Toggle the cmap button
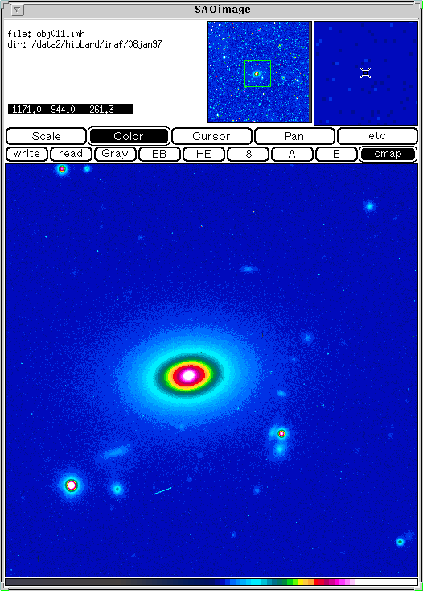The width and height of the screenshot is (423, 591). tap(388, 154)
